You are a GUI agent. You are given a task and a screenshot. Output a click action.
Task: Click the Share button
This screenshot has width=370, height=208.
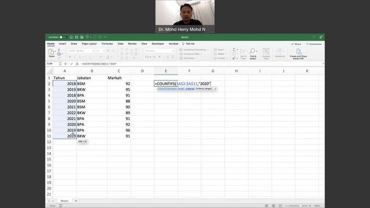(296, 44)
